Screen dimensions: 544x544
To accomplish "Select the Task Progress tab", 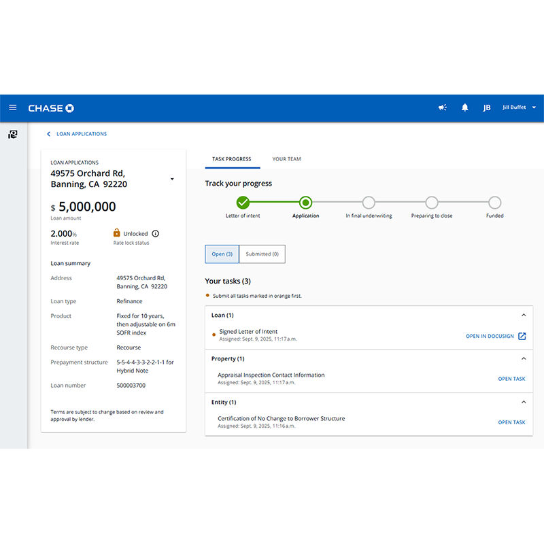I will 232,159.
